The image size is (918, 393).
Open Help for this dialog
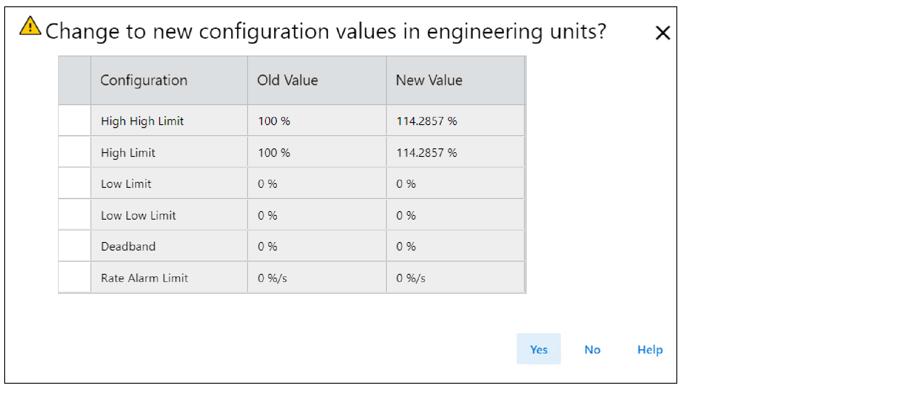pyautogui.click(x=650, y=349)
